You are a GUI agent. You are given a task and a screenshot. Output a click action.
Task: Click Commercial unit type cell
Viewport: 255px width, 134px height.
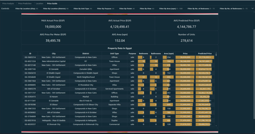pyautogui.click(x=115, y=124)
